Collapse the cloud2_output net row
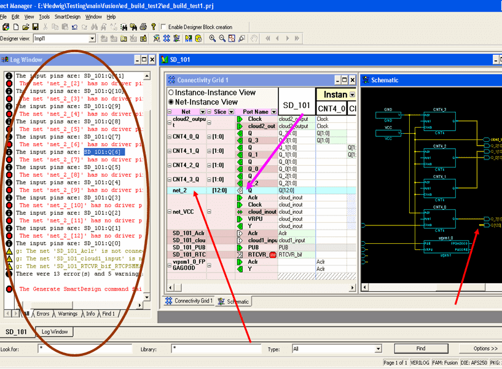502x369 pixels. (x=170, y=122)
